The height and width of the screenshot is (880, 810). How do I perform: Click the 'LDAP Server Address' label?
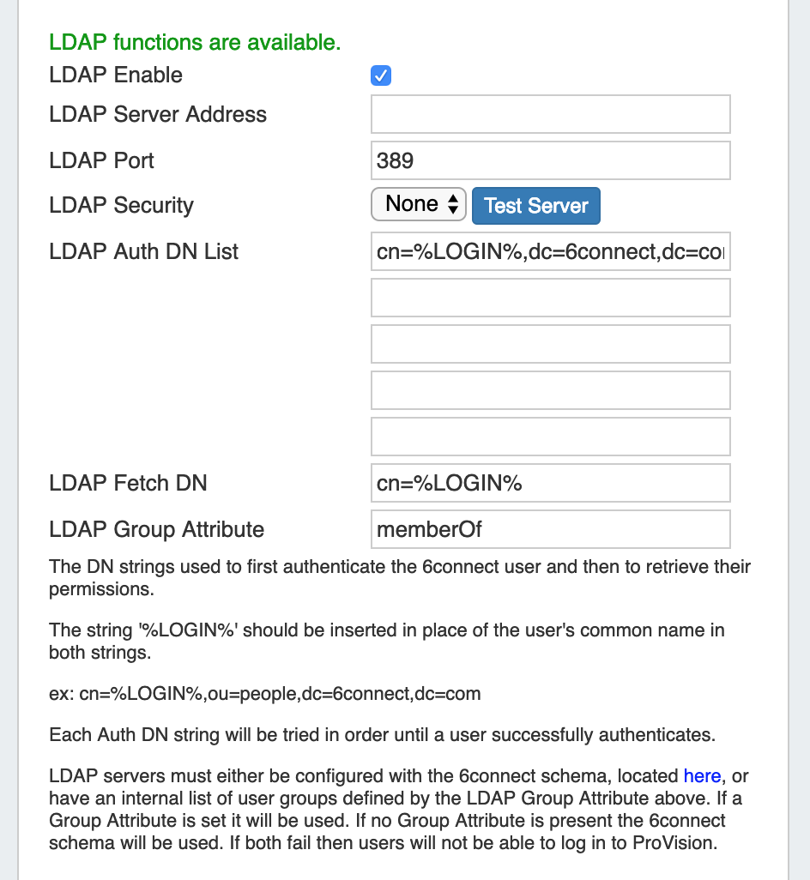click(x=158, y=115)
